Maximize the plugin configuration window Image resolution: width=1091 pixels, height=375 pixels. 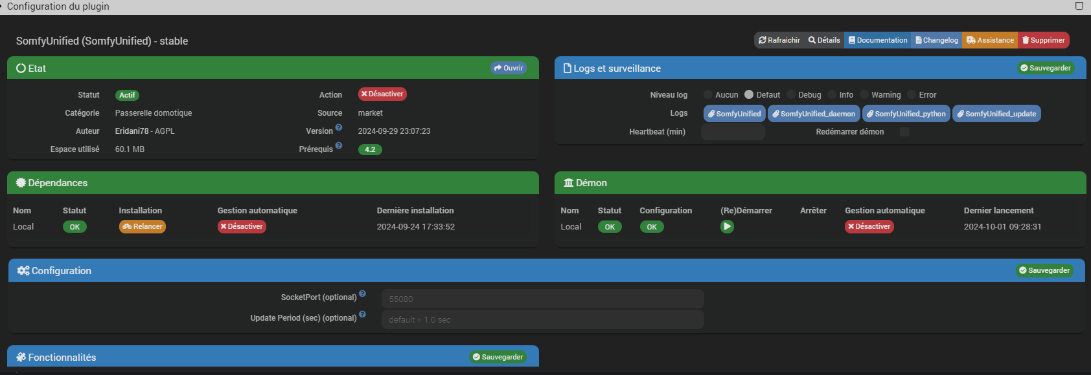click(x=1079, y=6)
